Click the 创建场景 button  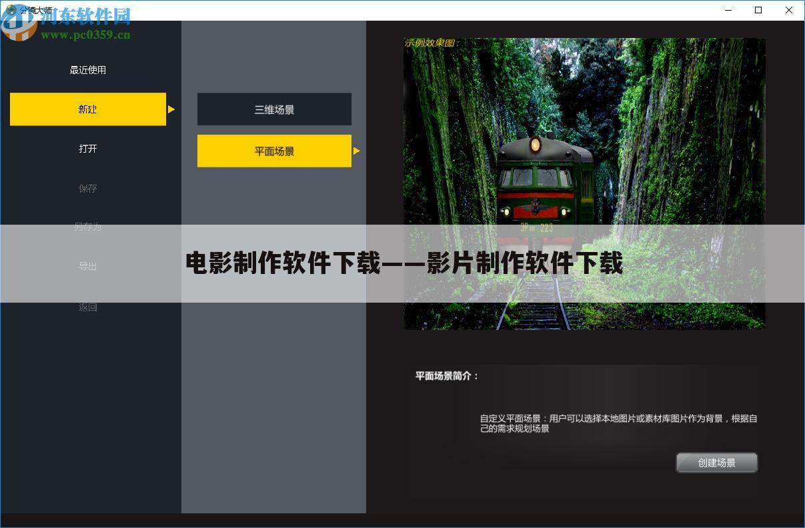(717, 463)
